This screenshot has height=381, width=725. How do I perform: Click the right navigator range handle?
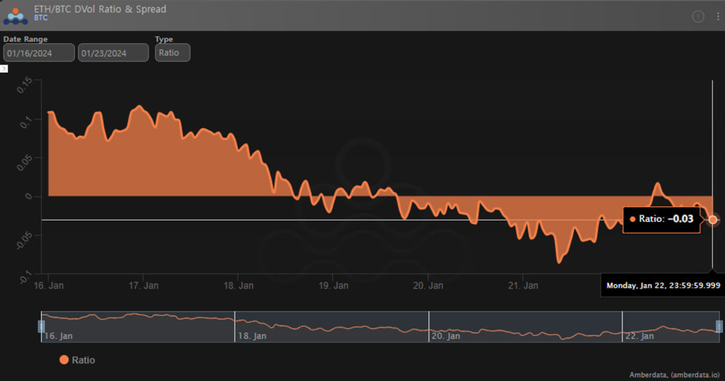point(719,326)
